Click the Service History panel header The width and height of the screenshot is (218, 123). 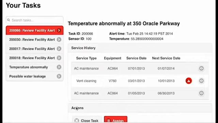pos(140,48)
